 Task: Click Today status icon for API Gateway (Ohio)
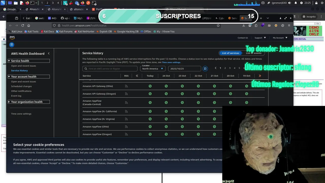click(150, 86)
